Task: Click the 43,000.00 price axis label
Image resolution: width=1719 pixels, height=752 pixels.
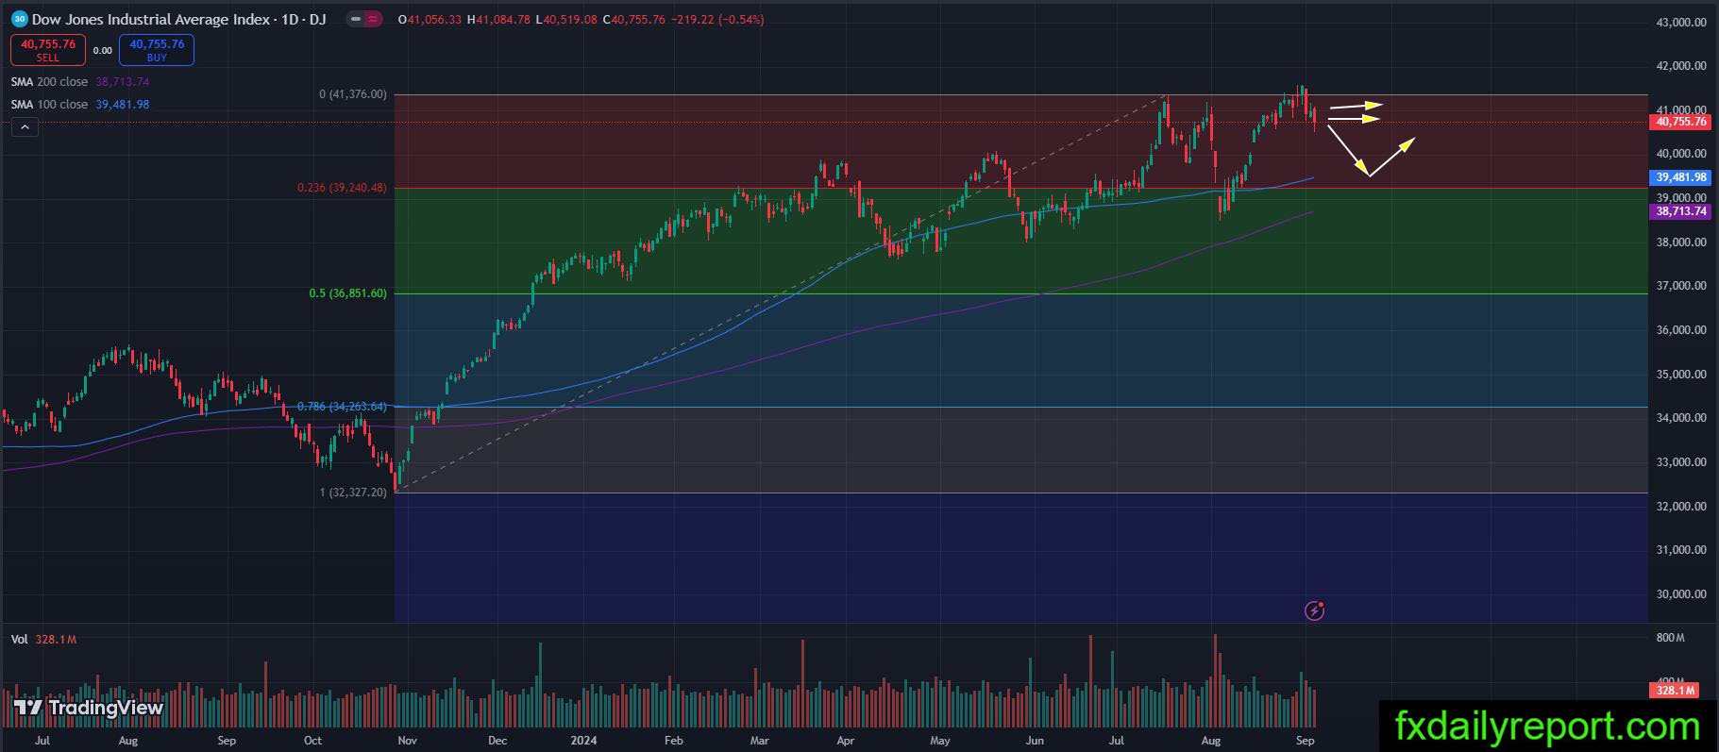Action: click(x=1681, y=22)
